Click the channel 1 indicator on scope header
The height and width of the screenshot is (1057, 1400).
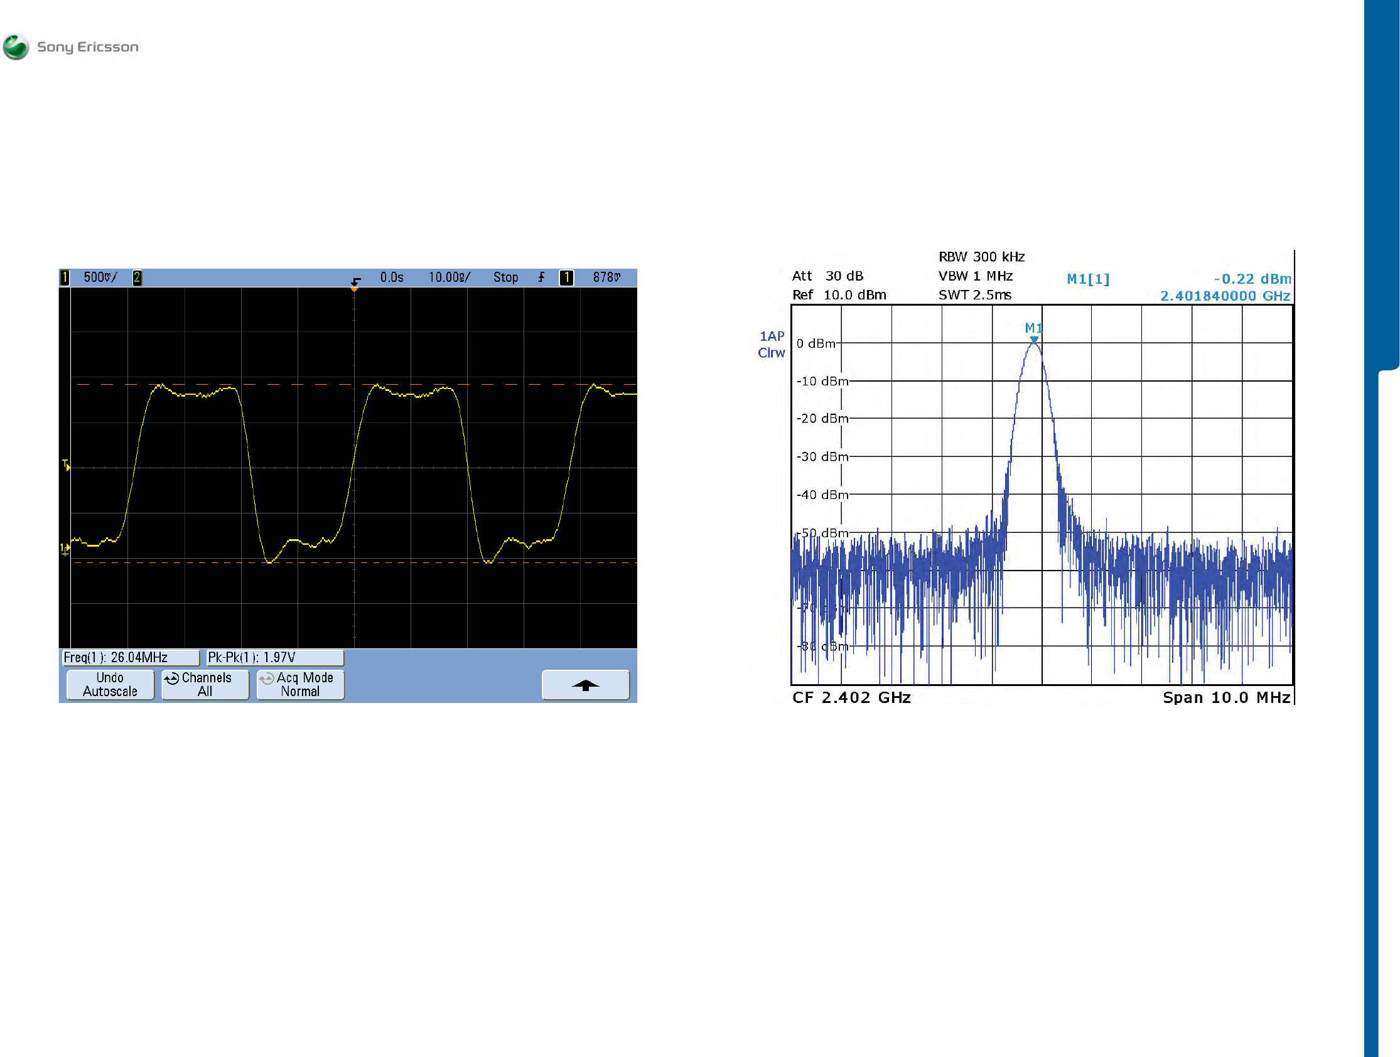point(65,277)
